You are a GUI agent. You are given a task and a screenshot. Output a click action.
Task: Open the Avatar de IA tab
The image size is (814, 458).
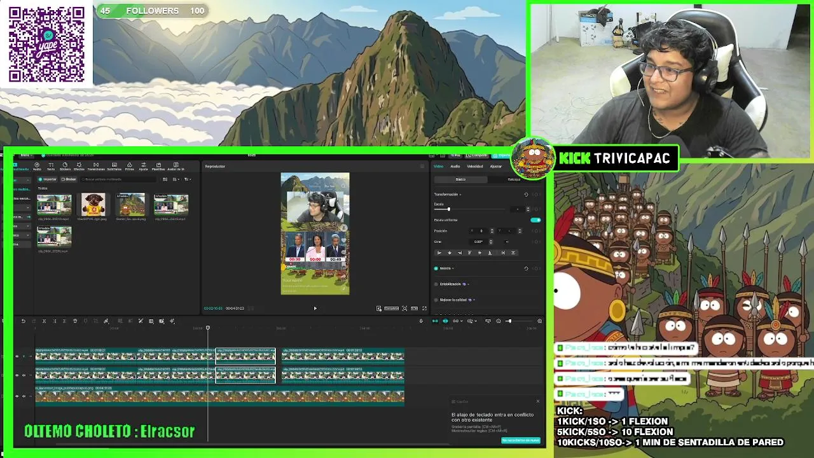click(x=176, y=166)
